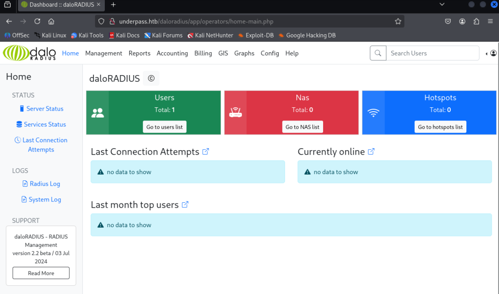Open the Radius Log link

coord(45,184)
